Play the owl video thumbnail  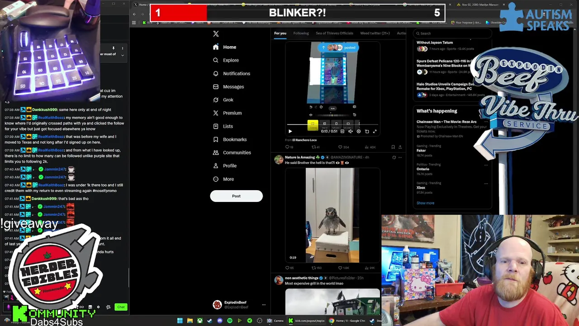click(332, 215)
